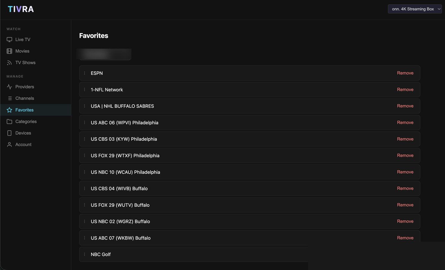Click the NBC Golf channel name

(x=101, y=254)
